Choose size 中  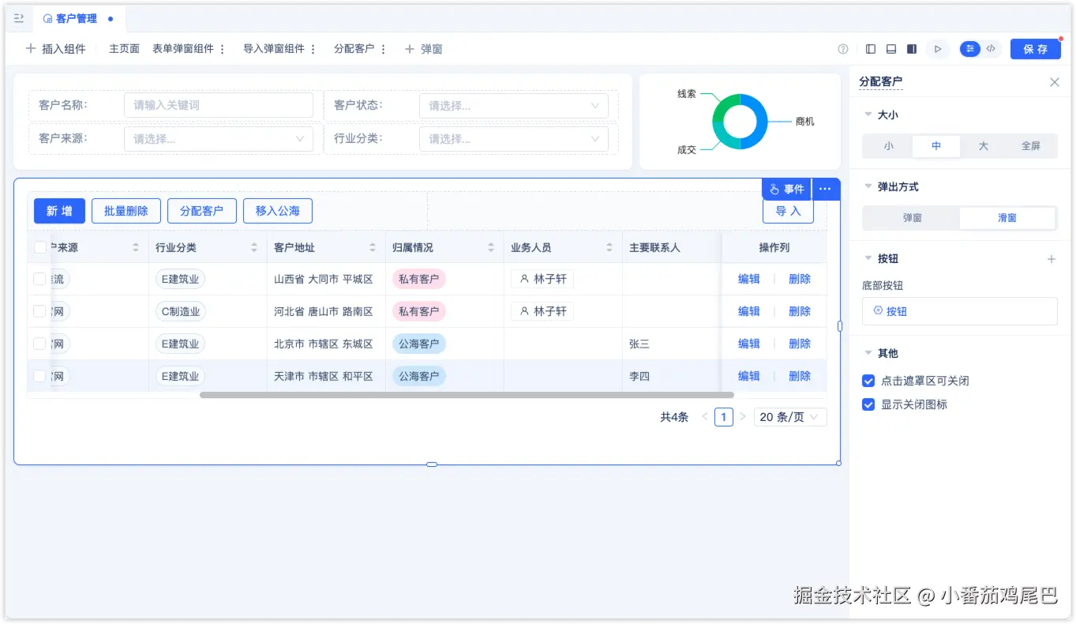936,146
